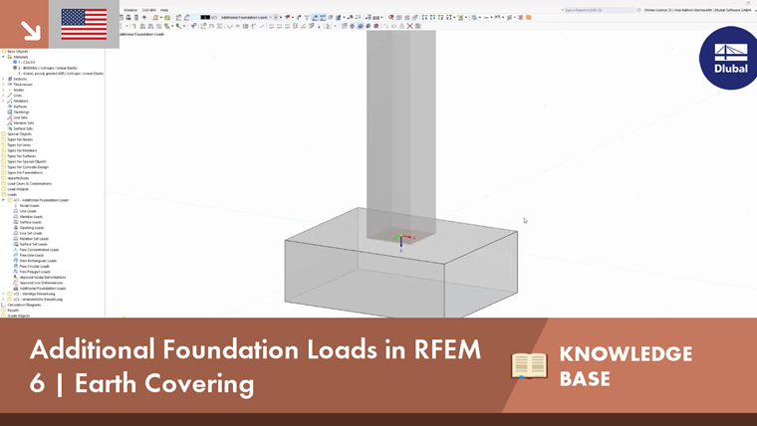Open the Load Wizards folder
The height and width of the screenshot is (426, 757).
pos(18,189)
